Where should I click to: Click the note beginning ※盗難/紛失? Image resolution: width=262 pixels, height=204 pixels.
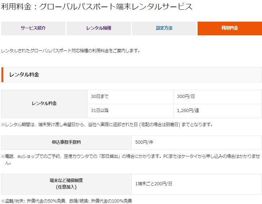[x=67, y=201]
